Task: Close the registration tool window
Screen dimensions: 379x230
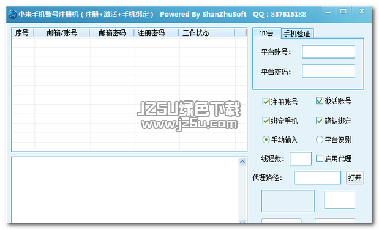Action: (362, 12)
